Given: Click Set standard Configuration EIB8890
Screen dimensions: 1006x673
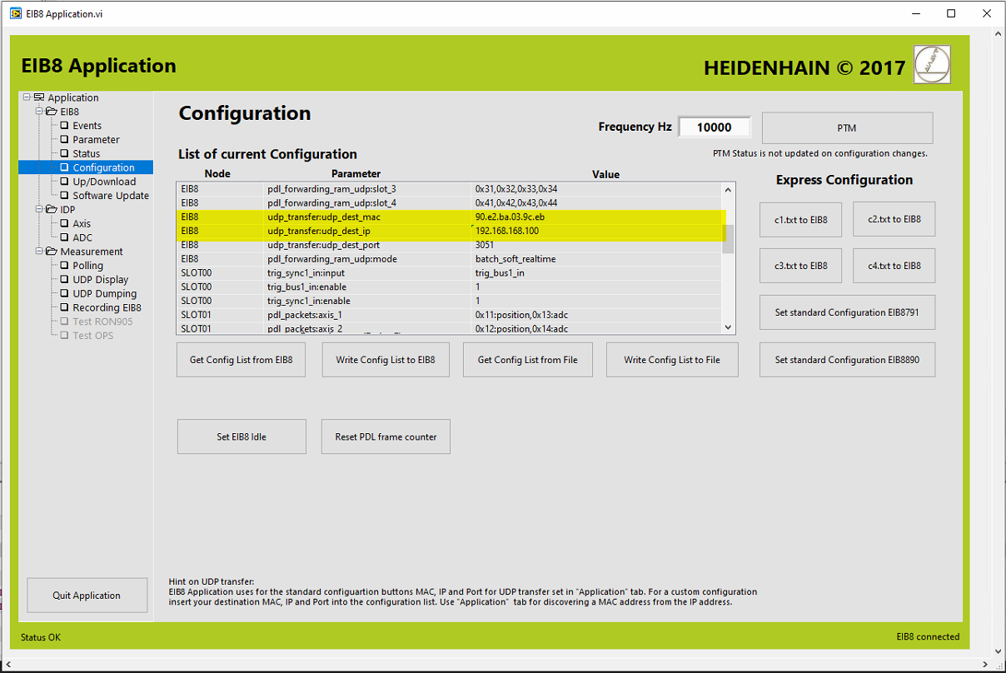Looking at the screenshot, I should coord(847,360).
